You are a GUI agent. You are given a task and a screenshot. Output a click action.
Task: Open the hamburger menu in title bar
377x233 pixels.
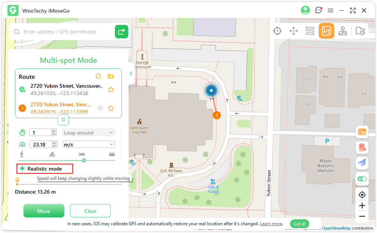[330, 10]
